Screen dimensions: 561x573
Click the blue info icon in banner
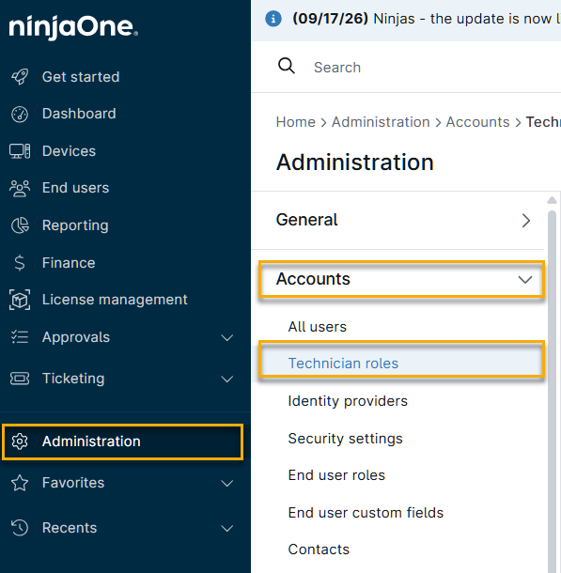pyautogui.click(x=273, y=19)
